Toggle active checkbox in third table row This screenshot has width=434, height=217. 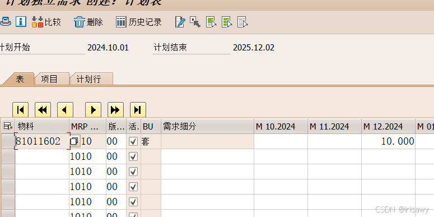tap(133, 172)
